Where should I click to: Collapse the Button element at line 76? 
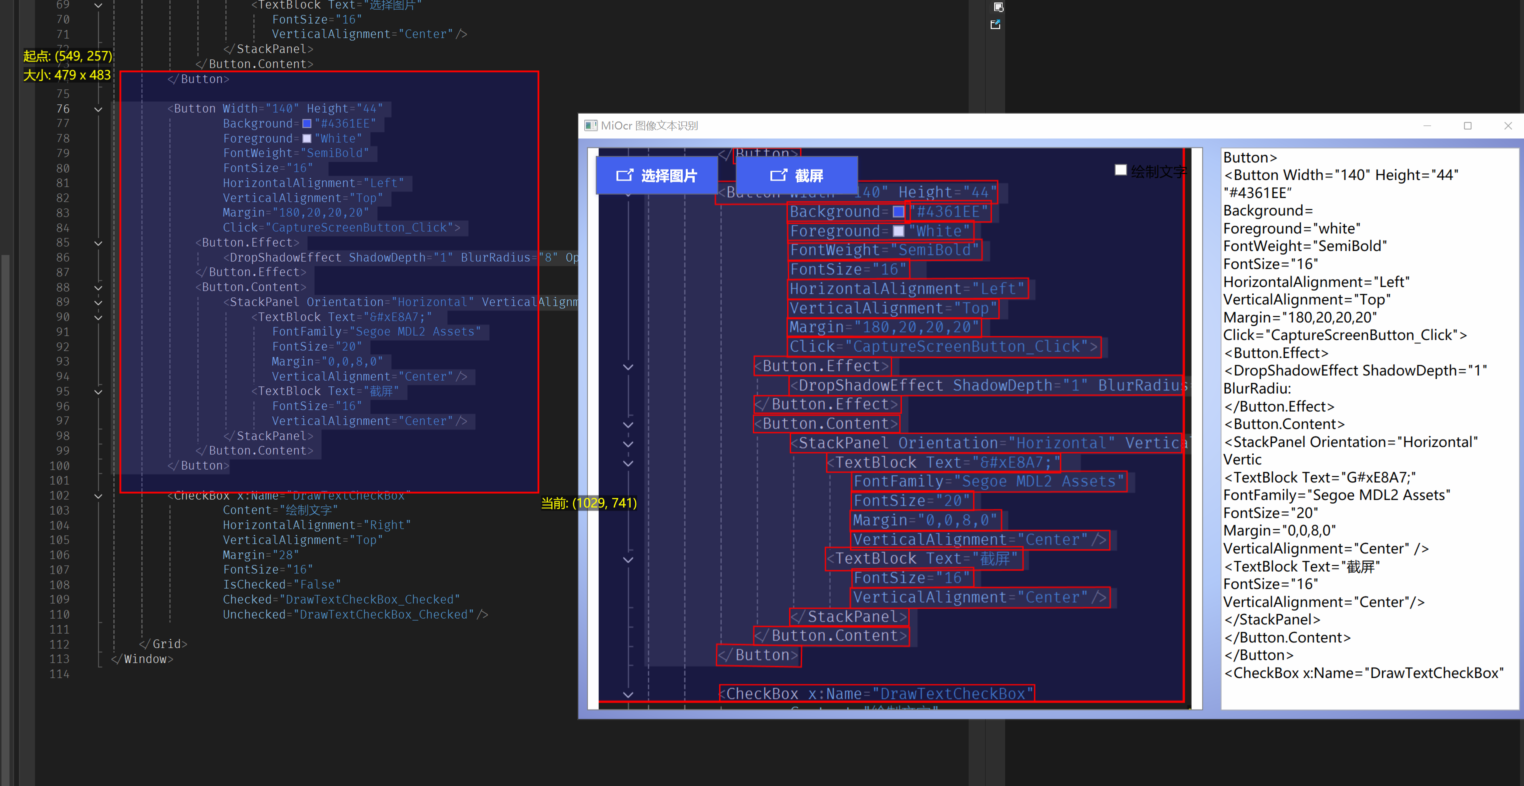[98, 109]
